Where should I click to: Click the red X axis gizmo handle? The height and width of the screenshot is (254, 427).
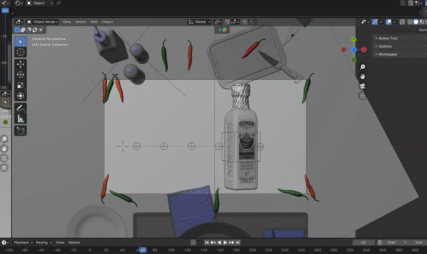(x=364, y=50)
